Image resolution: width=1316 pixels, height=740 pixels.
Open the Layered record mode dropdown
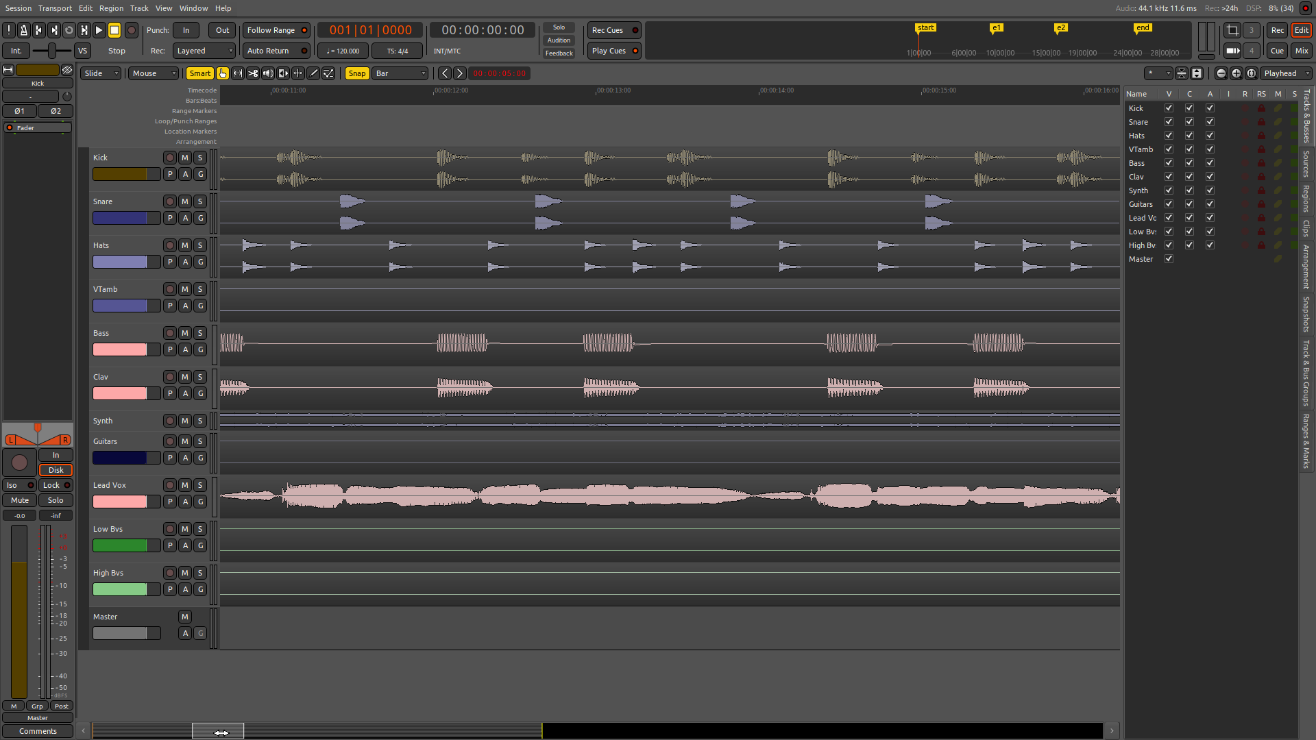click(x=204, y=51)
